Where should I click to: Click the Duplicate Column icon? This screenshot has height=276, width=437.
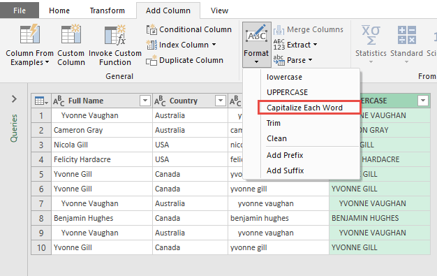[151, 60]
